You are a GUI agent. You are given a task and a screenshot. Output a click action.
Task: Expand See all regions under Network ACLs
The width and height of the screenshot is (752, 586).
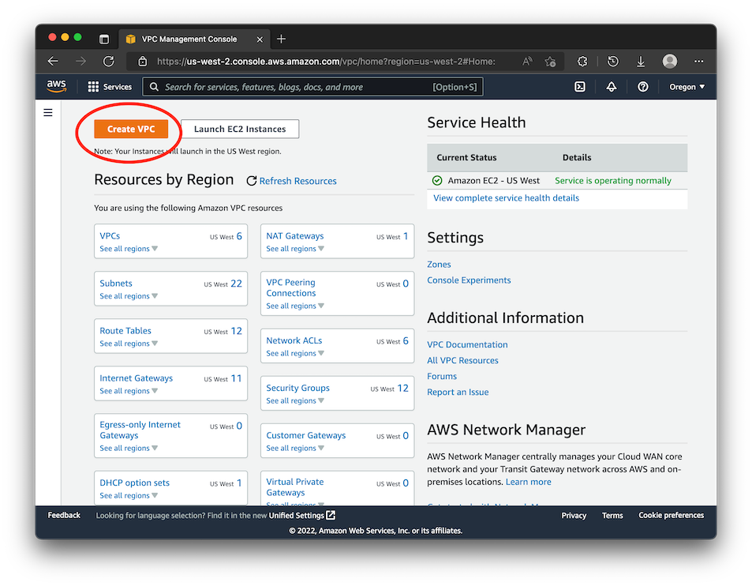tap(295, 353)
